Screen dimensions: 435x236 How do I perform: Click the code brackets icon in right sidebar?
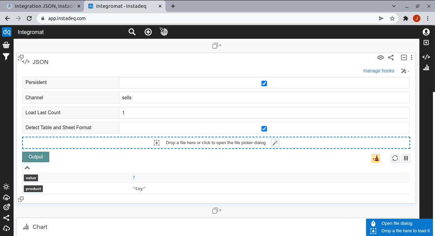(426, 57)
